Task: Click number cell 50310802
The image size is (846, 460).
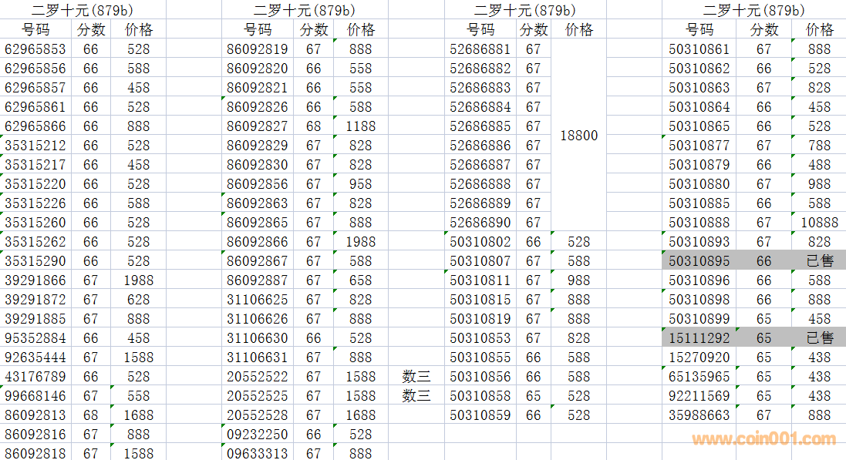Action: pos(480,242)
